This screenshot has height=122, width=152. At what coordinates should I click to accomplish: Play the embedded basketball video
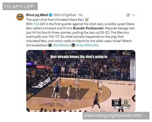click(81, 81)
